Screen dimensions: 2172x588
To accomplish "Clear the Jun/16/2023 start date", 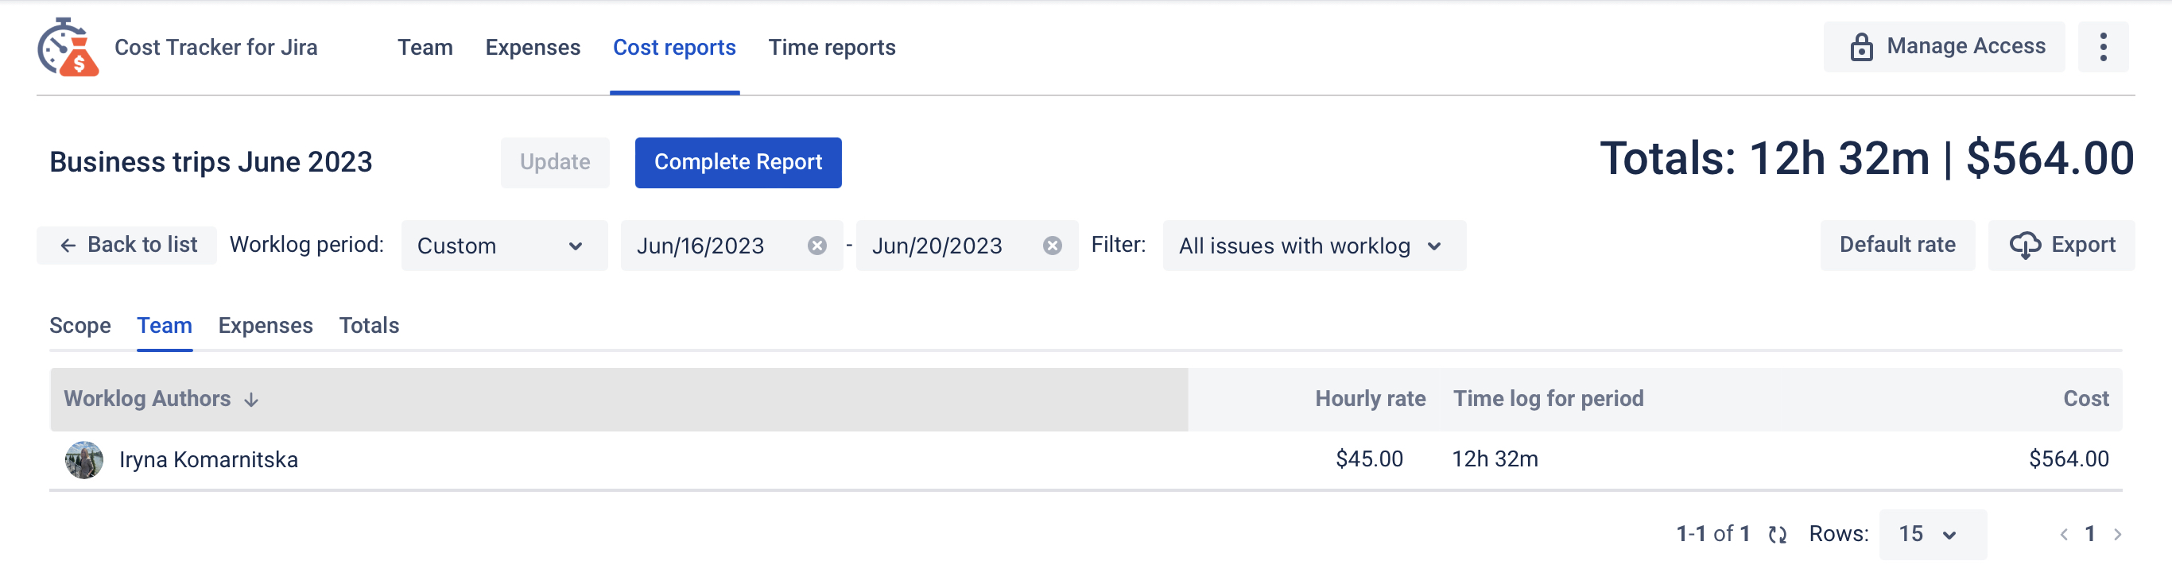I will [817, 246].
